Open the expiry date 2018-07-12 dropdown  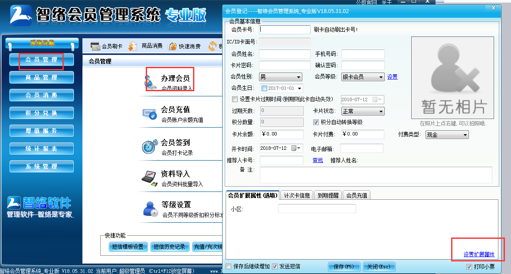378,99
